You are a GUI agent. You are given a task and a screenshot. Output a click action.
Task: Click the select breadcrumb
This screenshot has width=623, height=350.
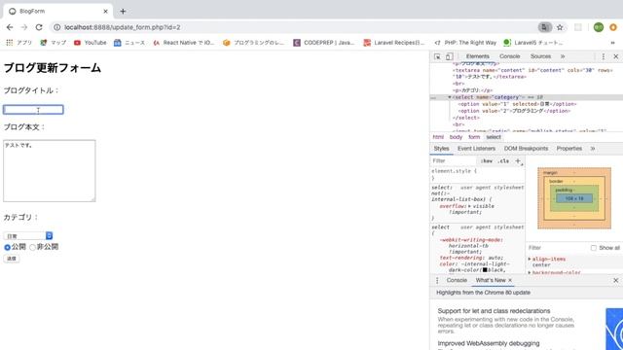(494, 137)
